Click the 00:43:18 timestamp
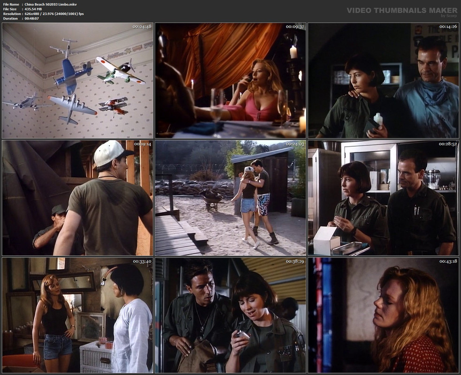The image size is (461, 375). [448, 261]
